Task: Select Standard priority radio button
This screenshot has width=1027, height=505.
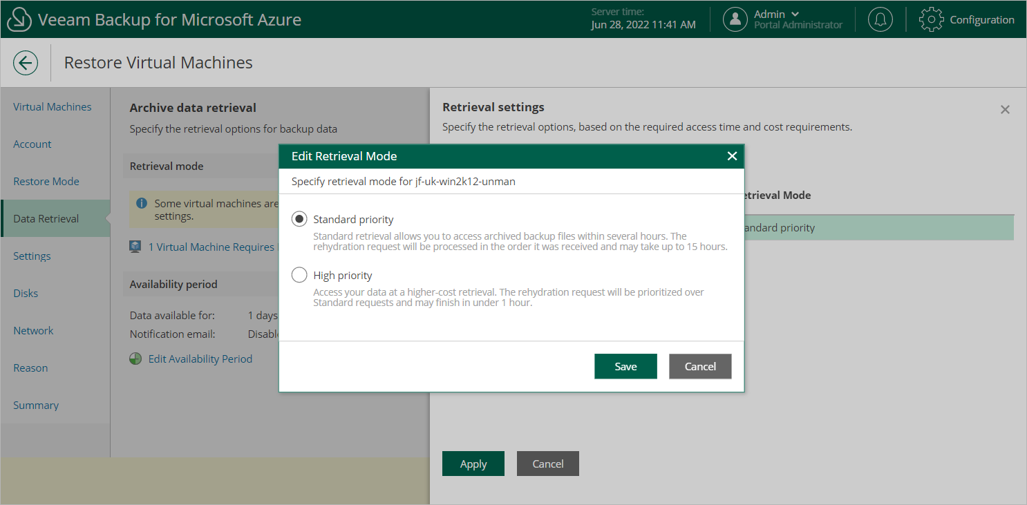Action: click(x=299, y=219)
